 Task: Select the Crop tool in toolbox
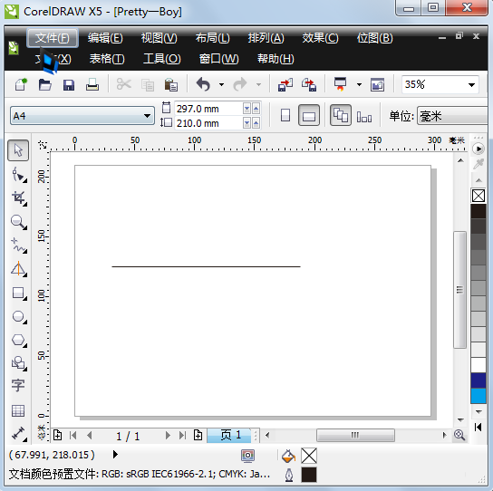[x=19, y=198]
